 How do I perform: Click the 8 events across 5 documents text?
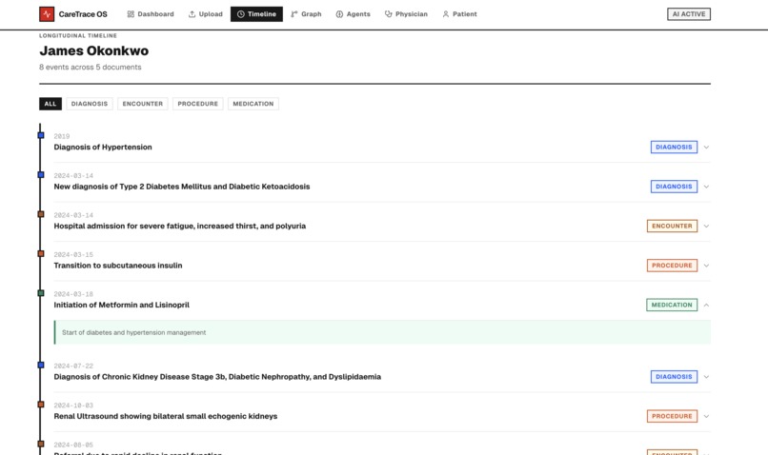click(x=91, y=67)
